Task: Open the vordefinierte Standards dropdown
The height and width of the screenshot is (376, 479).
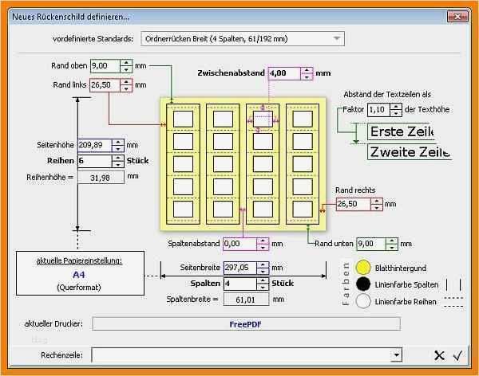Action: coord(243,39)
